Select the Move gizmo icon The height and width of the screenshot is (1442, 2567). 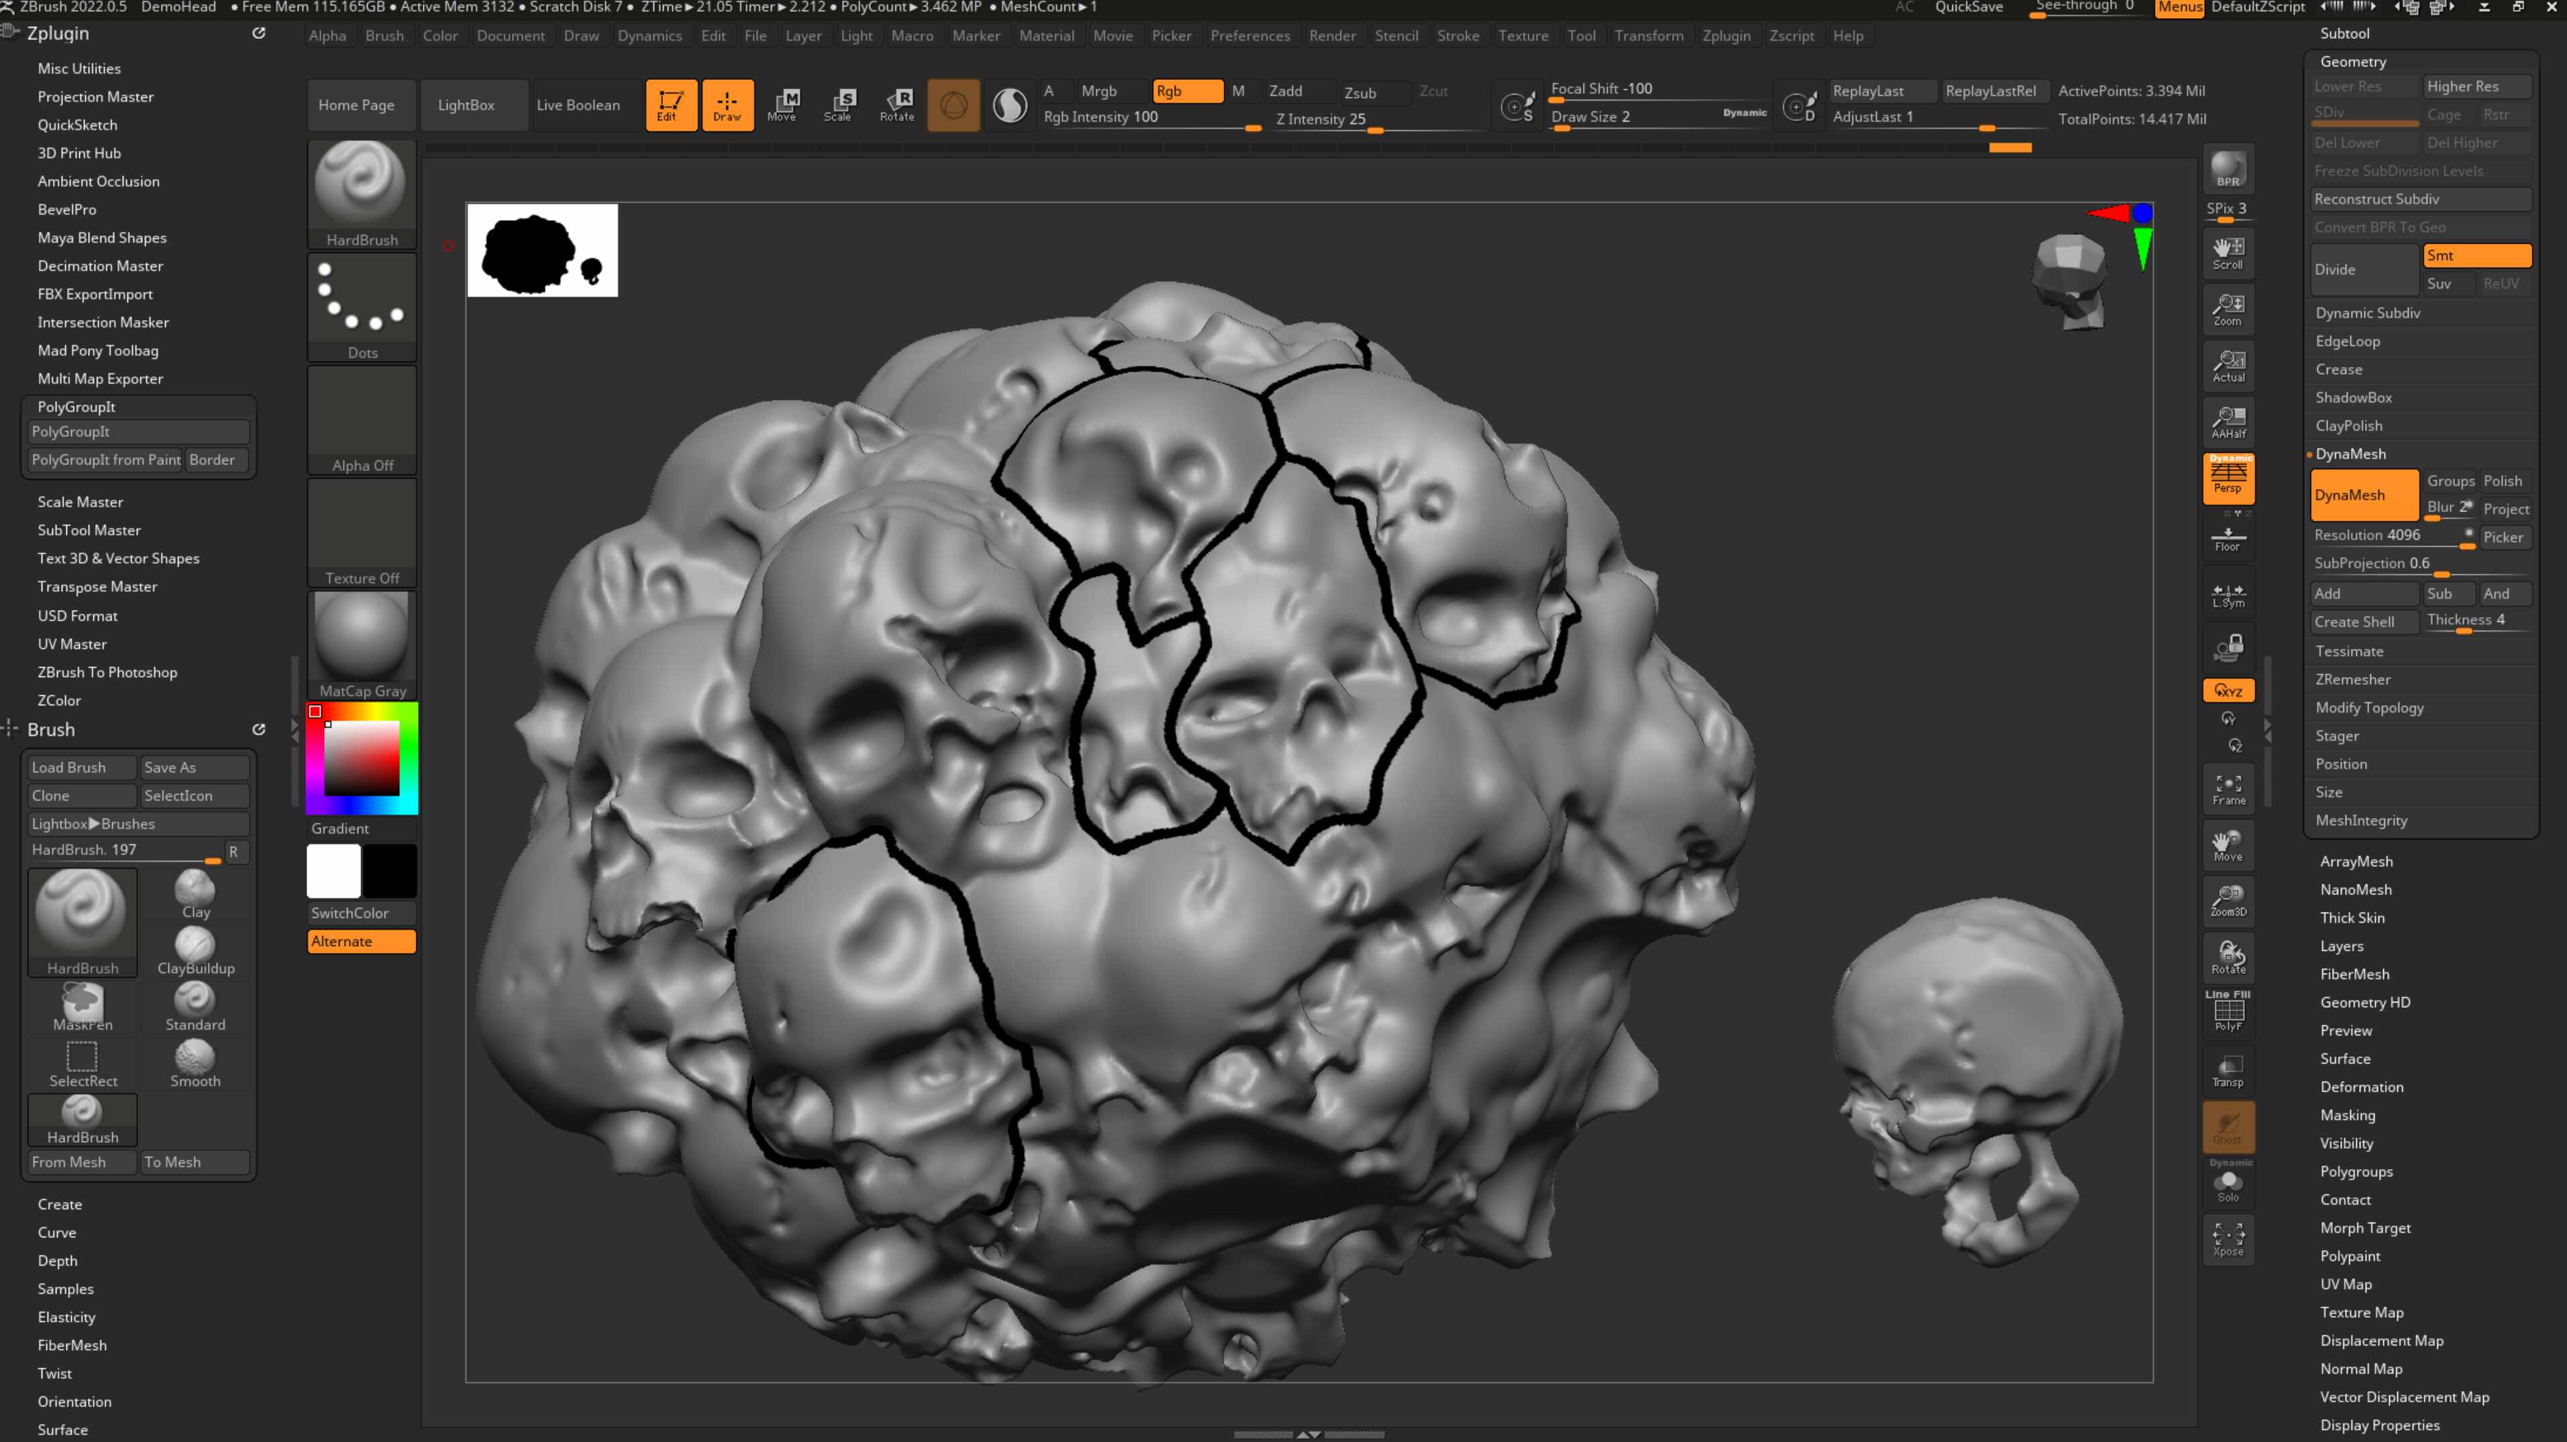tap(781, 105)
